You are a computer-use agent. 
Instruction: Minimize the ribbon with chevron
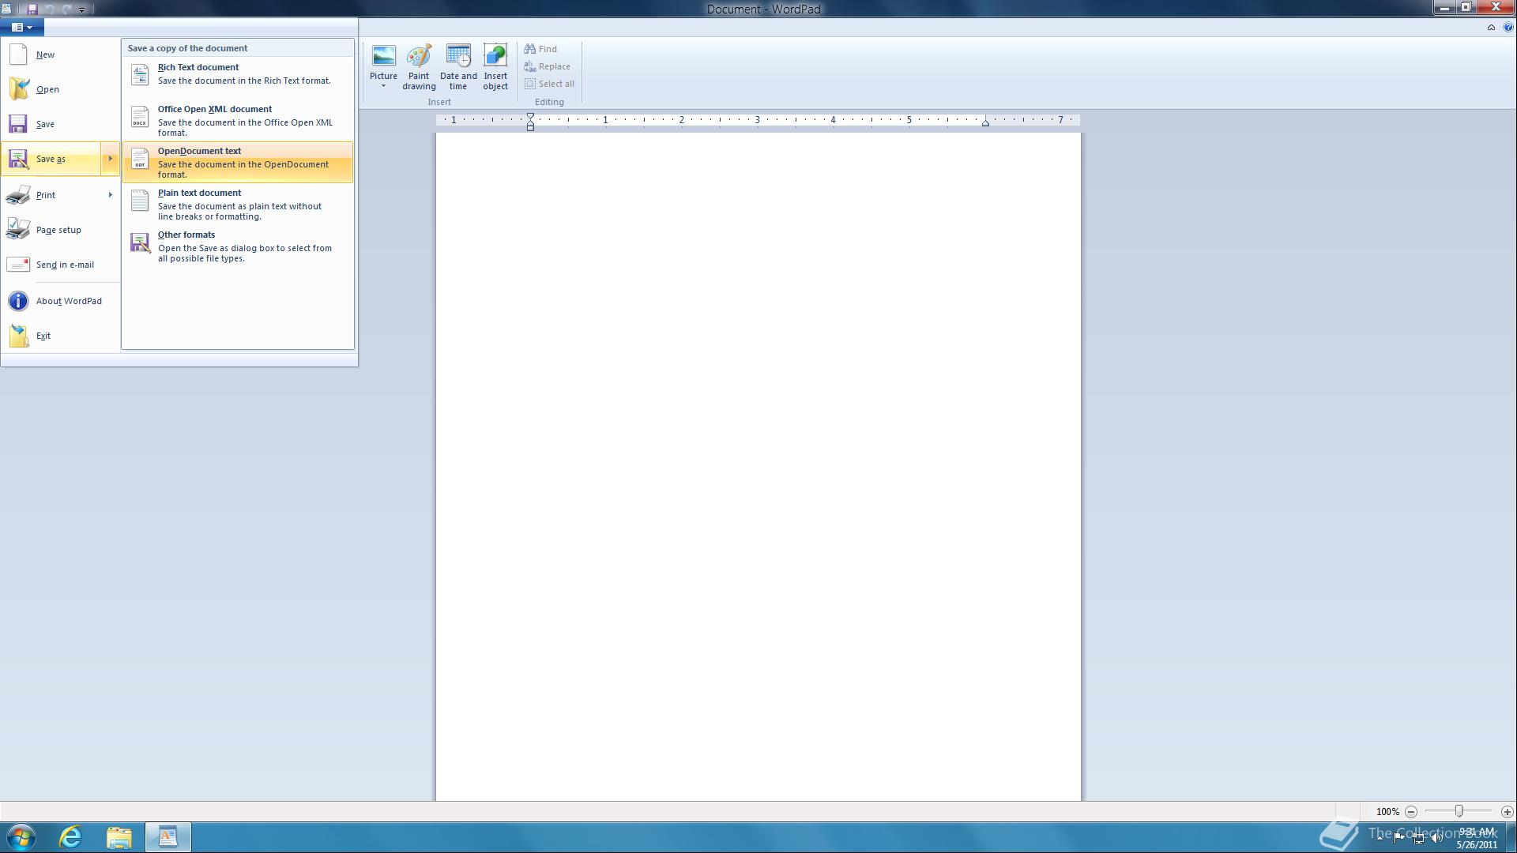[1491, 27]
